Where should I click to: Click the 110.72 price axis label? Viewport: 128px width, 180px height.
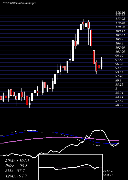(x=120, y=27)
